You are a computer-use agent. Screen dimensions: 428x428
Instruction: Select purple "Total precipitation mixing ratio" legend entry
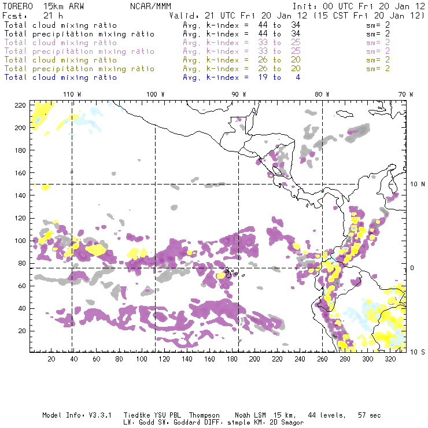pos(79,51)
